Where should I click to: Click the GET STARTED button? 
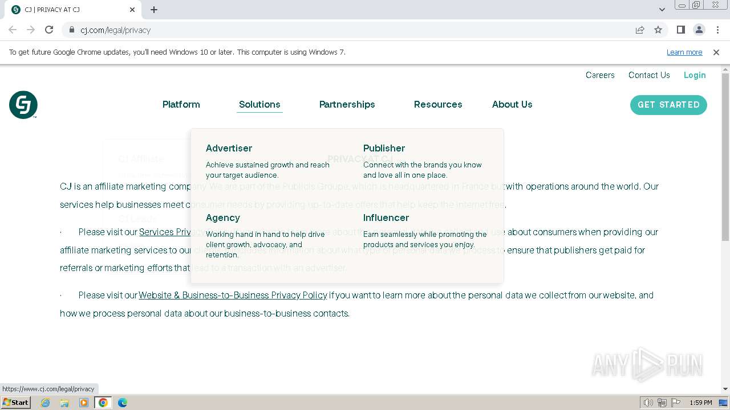[x=668, y=105]
